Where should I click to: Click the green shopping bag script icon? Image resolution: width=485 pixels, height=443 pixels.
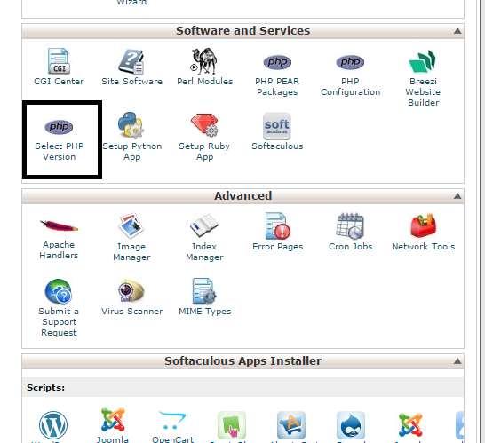pyautogui.click(x=232, y=425)
